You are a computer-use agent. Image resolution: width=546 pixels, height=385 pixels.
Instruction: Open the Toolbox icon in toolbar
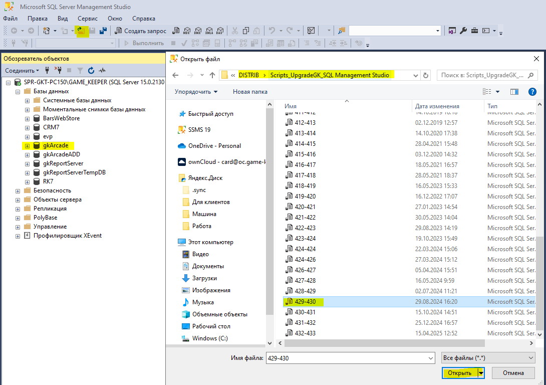click(x=474, y=31)
